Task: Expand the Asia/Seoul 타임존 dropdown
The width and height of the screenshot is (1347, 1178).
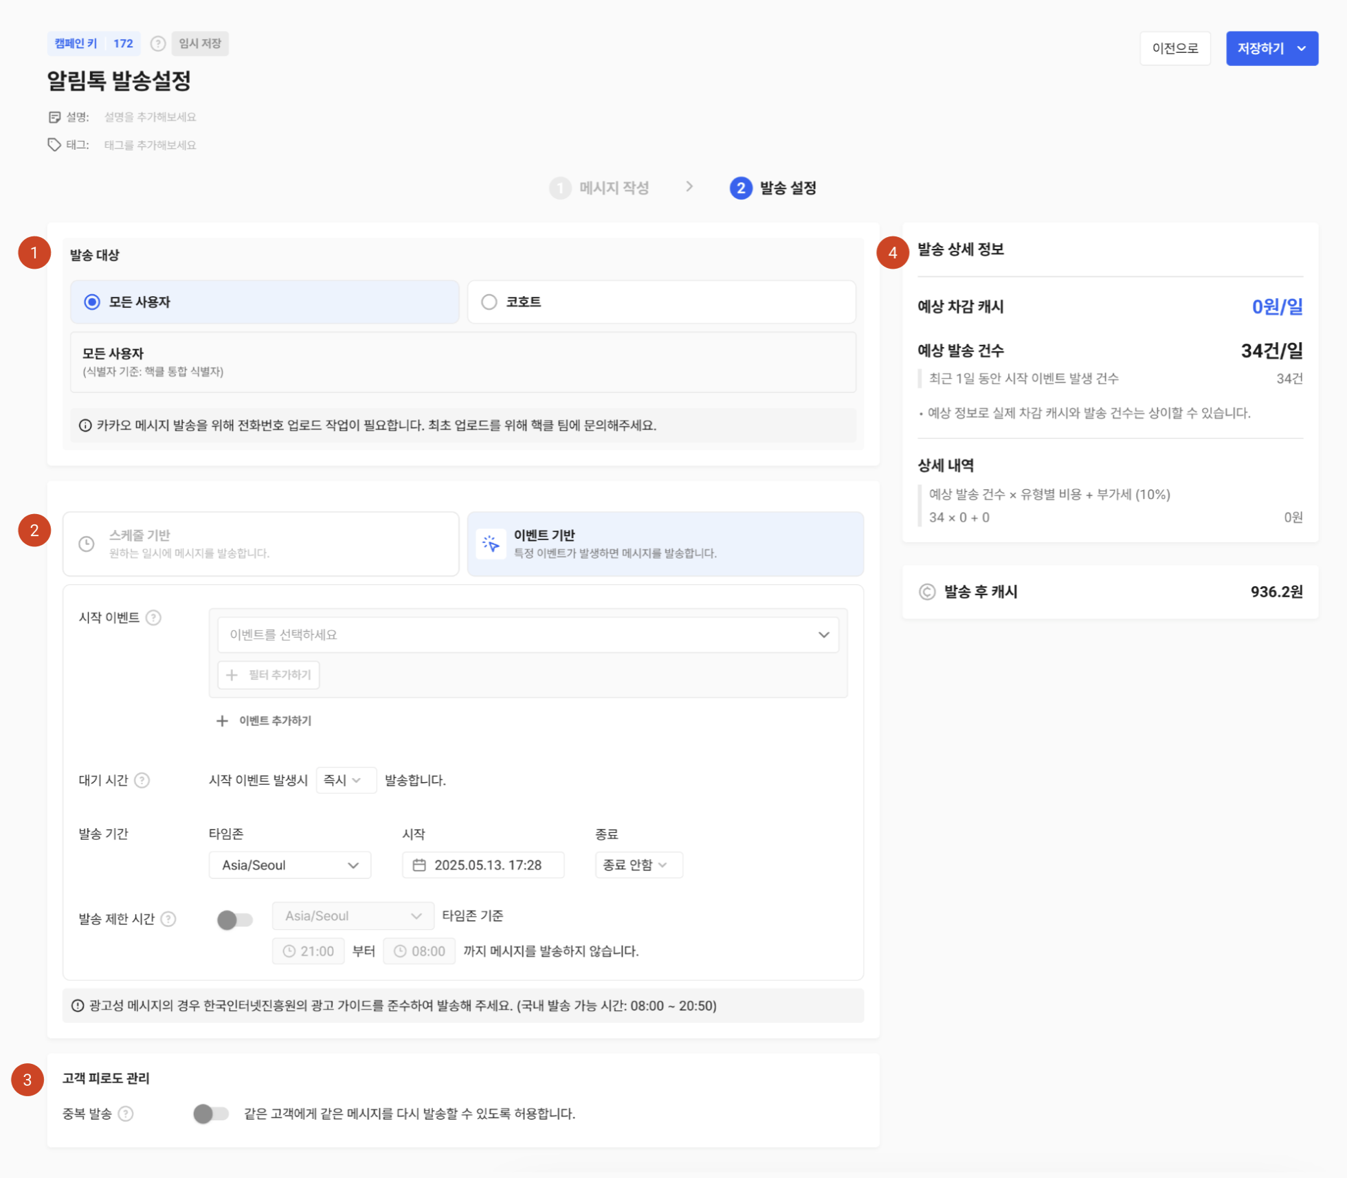Action: (289, 865)
